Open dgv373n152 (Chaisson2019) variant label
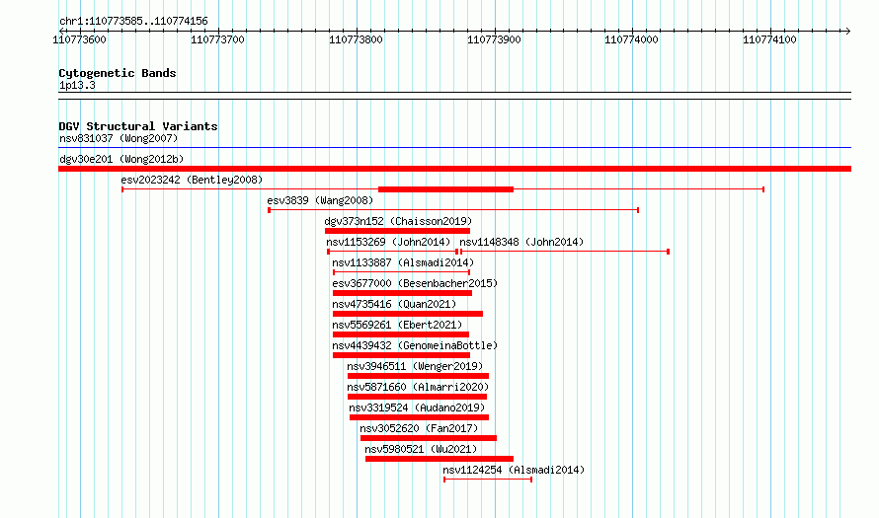 [398, 221]
